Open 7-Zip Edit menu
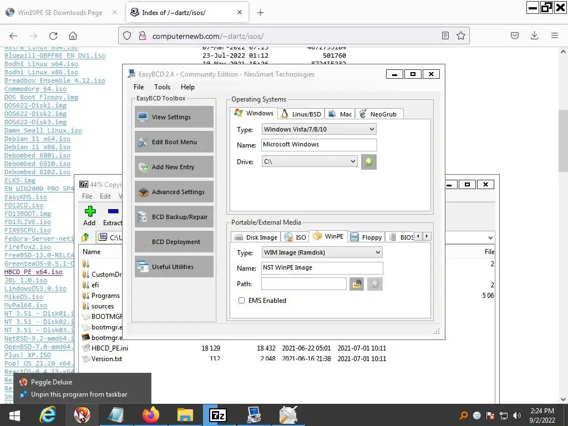 pyautogui.click(x=105, y=196)
